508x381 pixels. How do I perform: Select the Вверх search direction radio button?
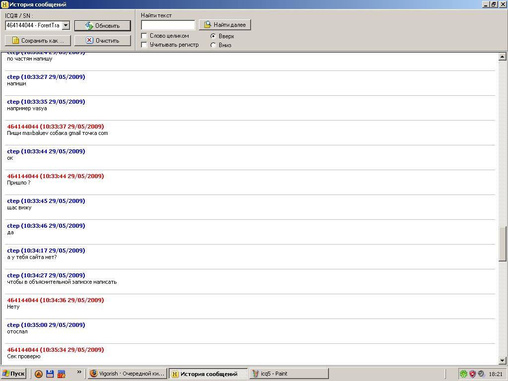click(213, 36)
